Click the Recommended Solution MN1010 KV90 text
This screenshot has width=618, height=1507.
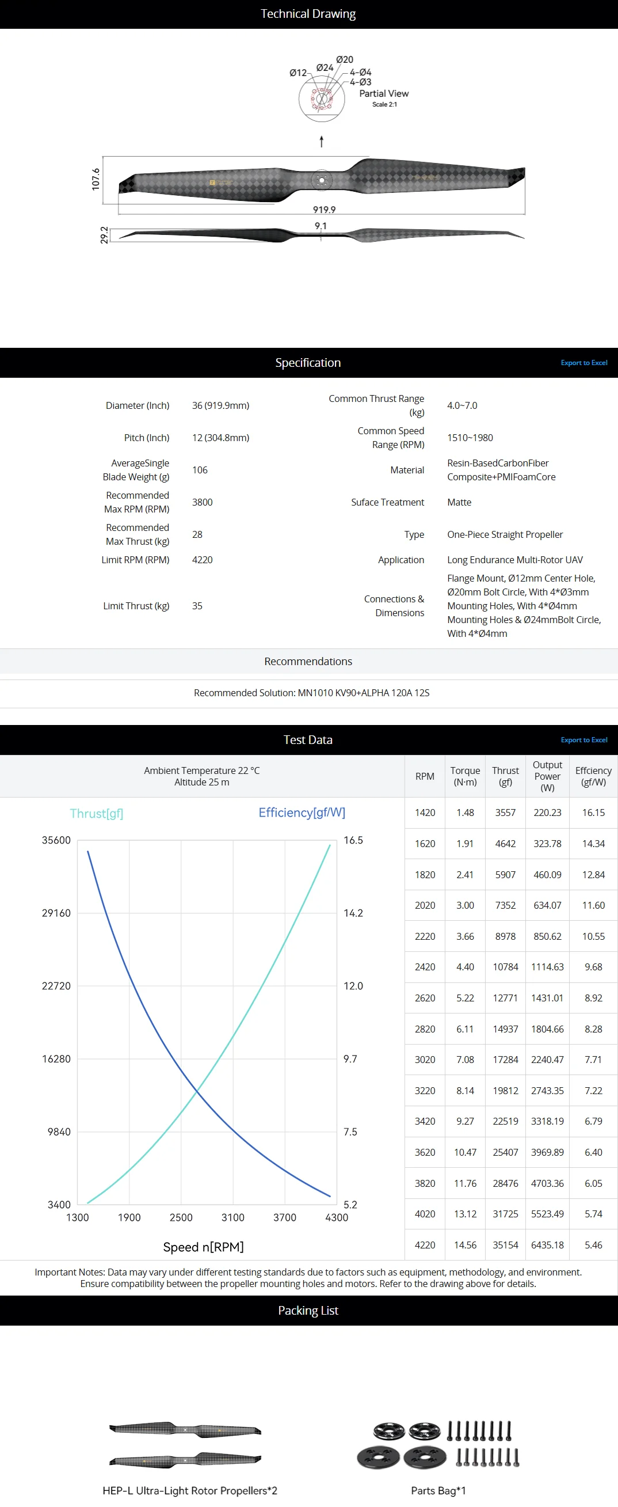[312, 693]
